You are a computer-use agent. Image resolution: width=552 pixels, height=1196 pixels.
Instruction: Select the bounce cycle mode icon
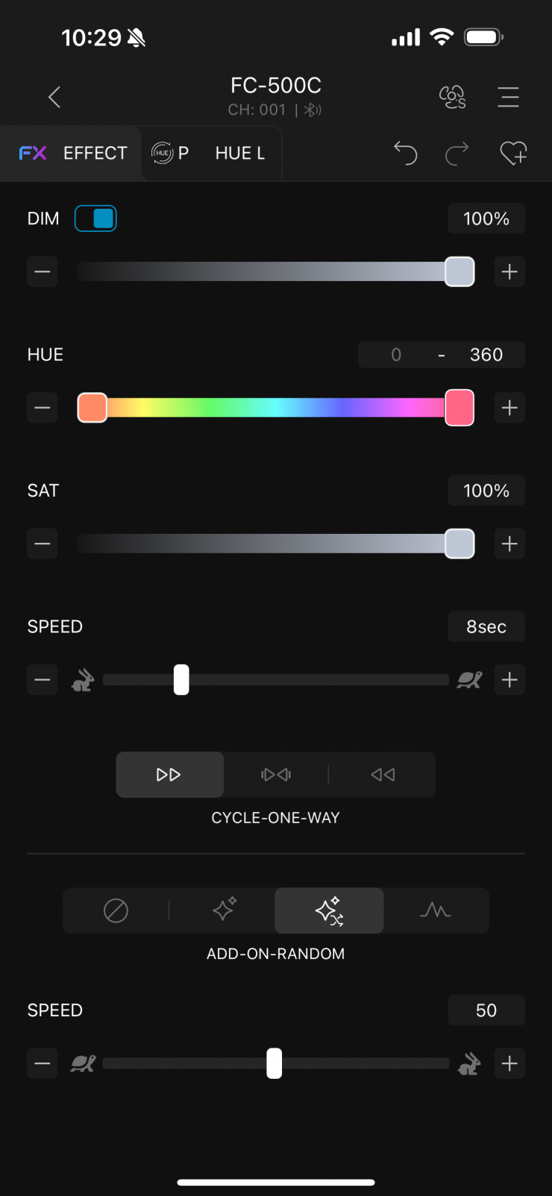[x=276, y=775]
